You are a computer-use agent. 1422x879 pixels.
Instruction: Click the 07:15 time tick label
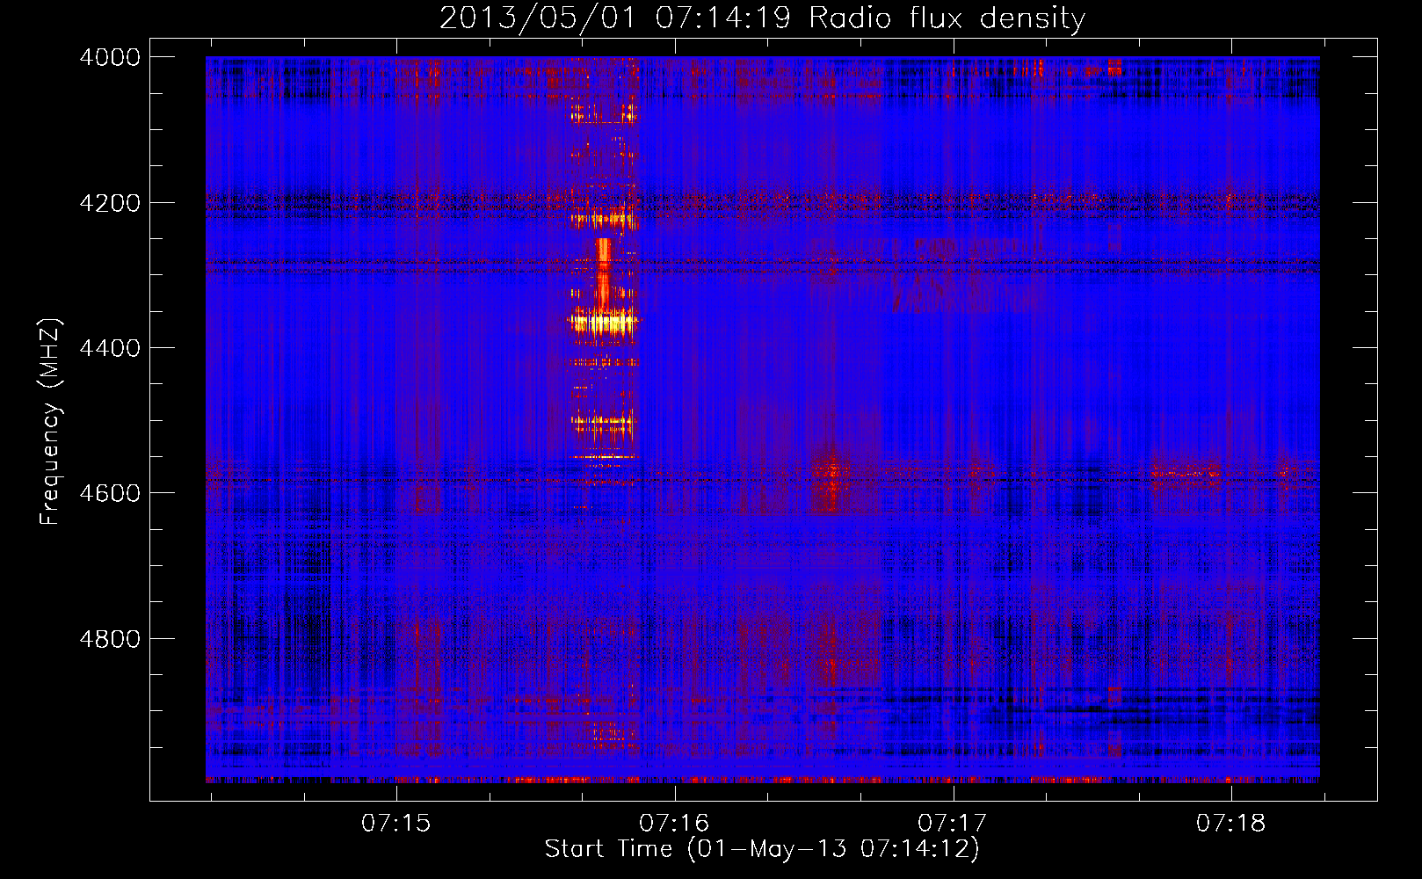[x=396, y=823]
